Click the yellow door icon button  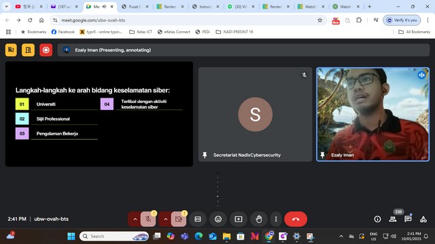click(x=29, y=50)
